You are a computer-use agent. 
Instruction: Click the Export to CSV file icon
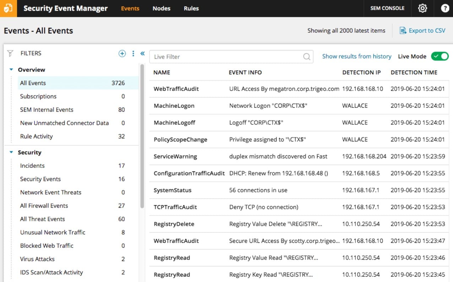coord(403,31)
